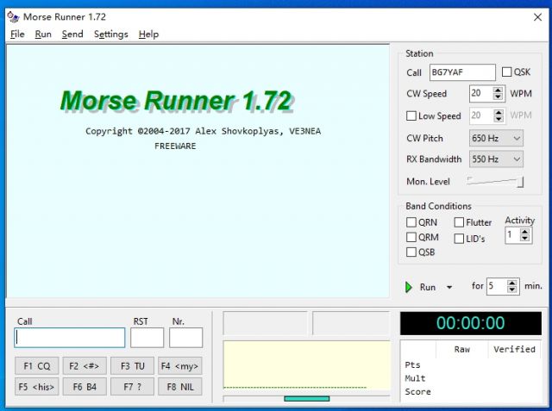
Task: Decrease Activity level with down arrow
Action: click(524, 238)
